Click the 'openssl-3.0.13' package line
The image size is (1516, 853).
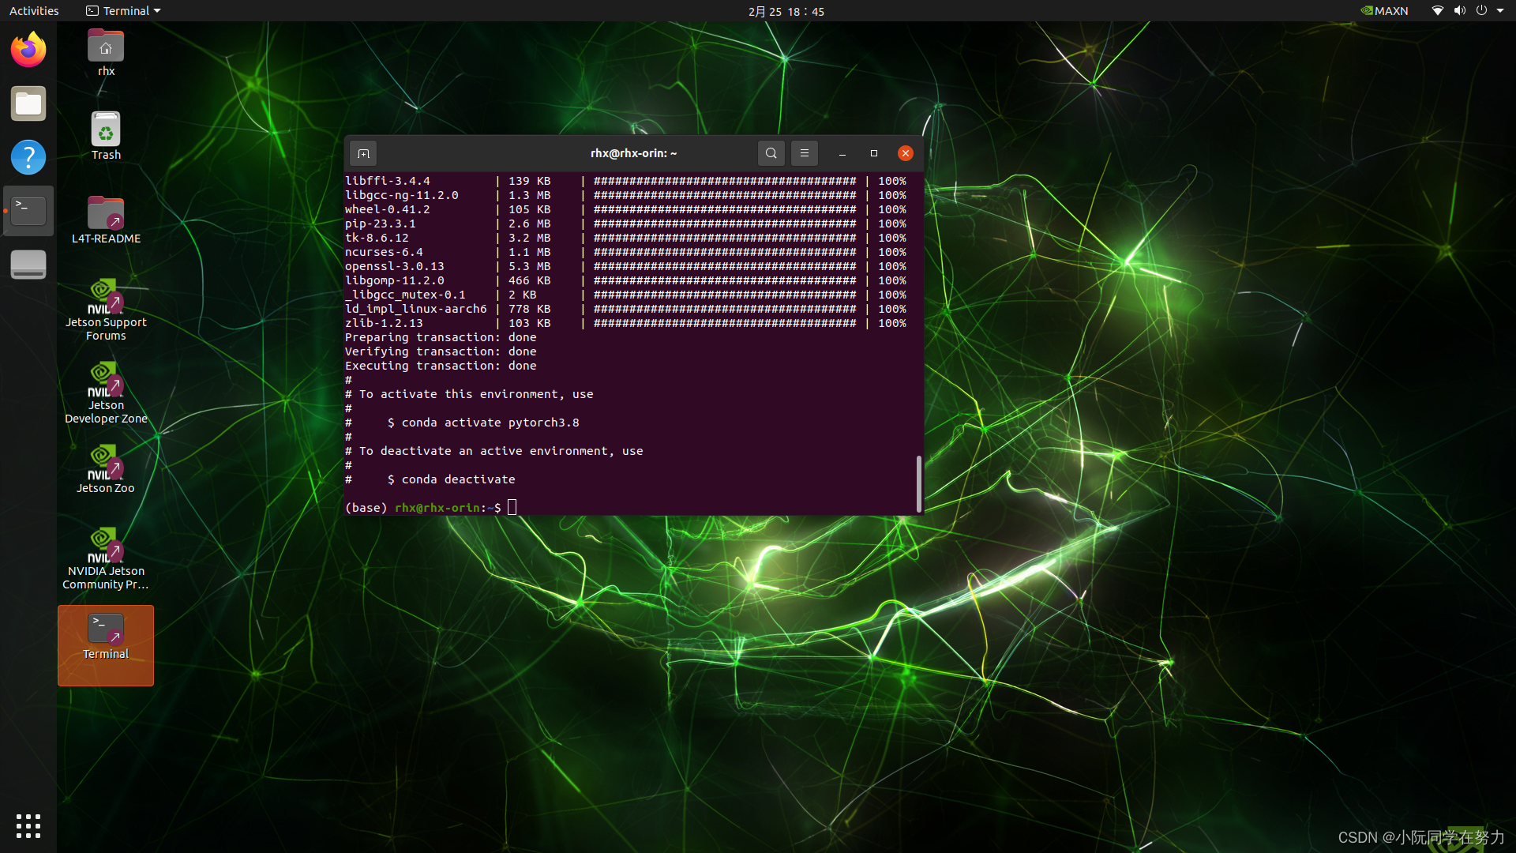tap(625, 266)
